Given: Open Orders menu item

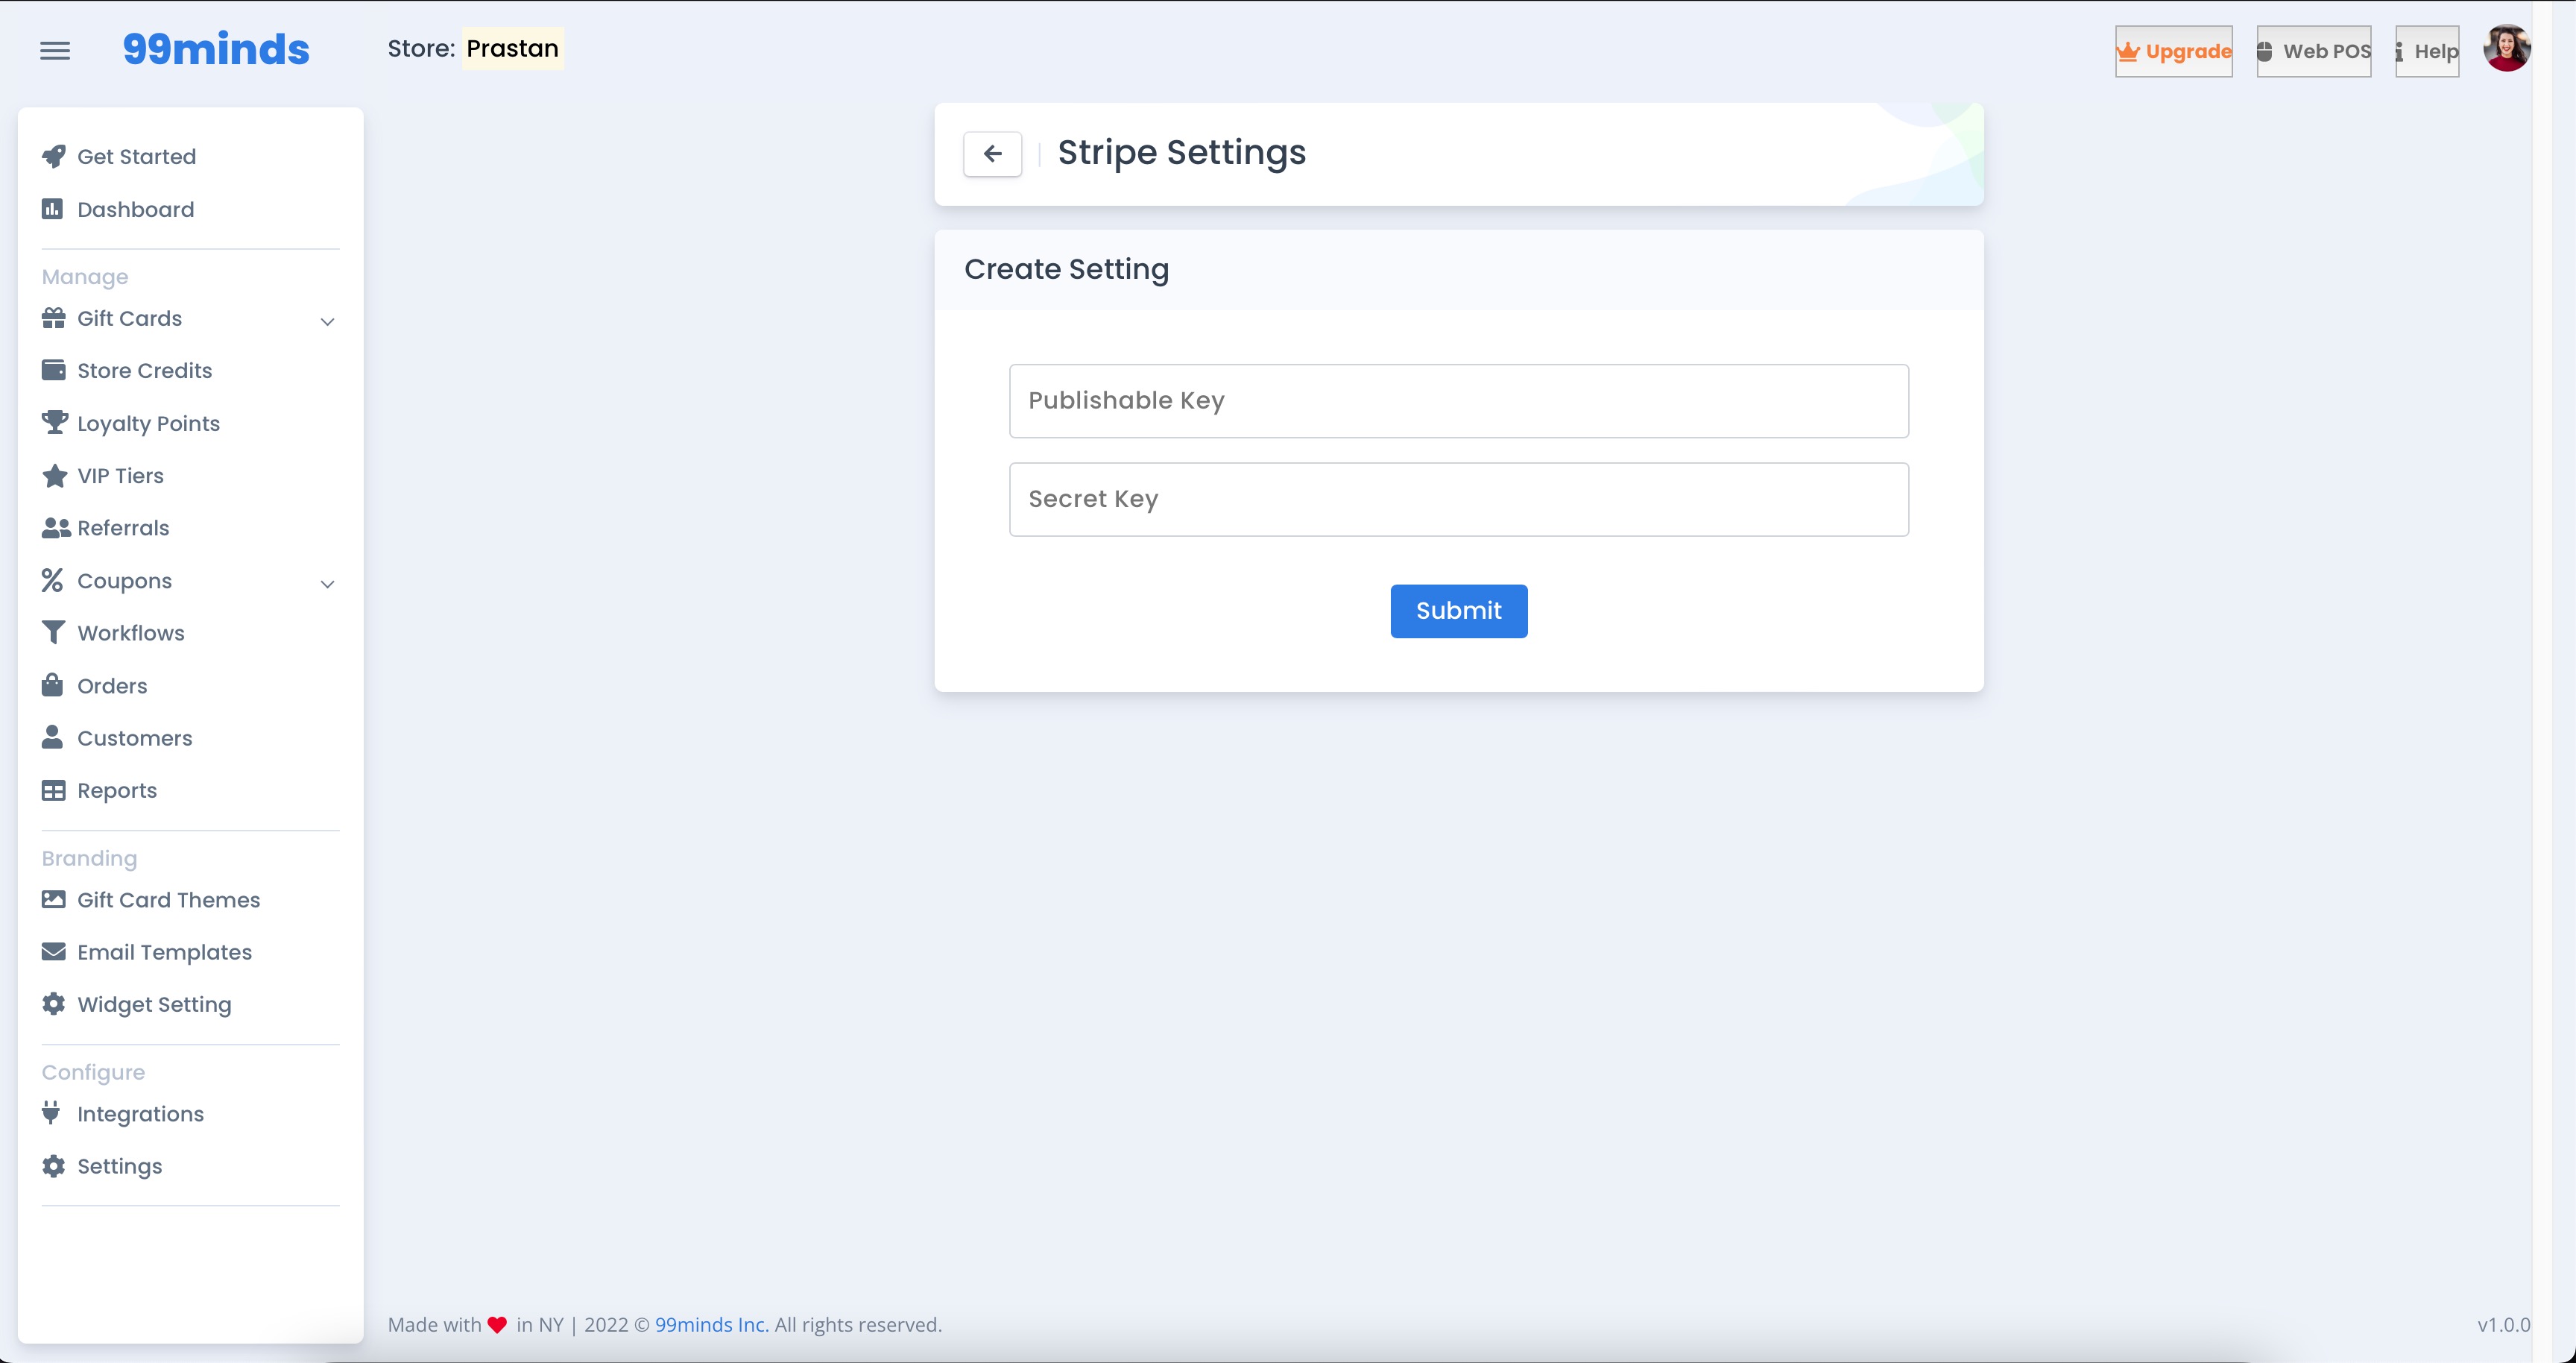Looking at the screenshot, I should [x=112, y=685].
